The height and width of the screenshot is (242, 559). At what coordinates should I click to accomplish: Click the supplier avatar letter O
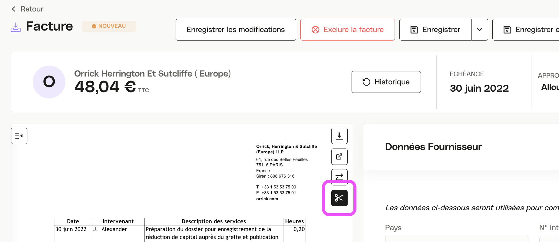click(49, 82)
